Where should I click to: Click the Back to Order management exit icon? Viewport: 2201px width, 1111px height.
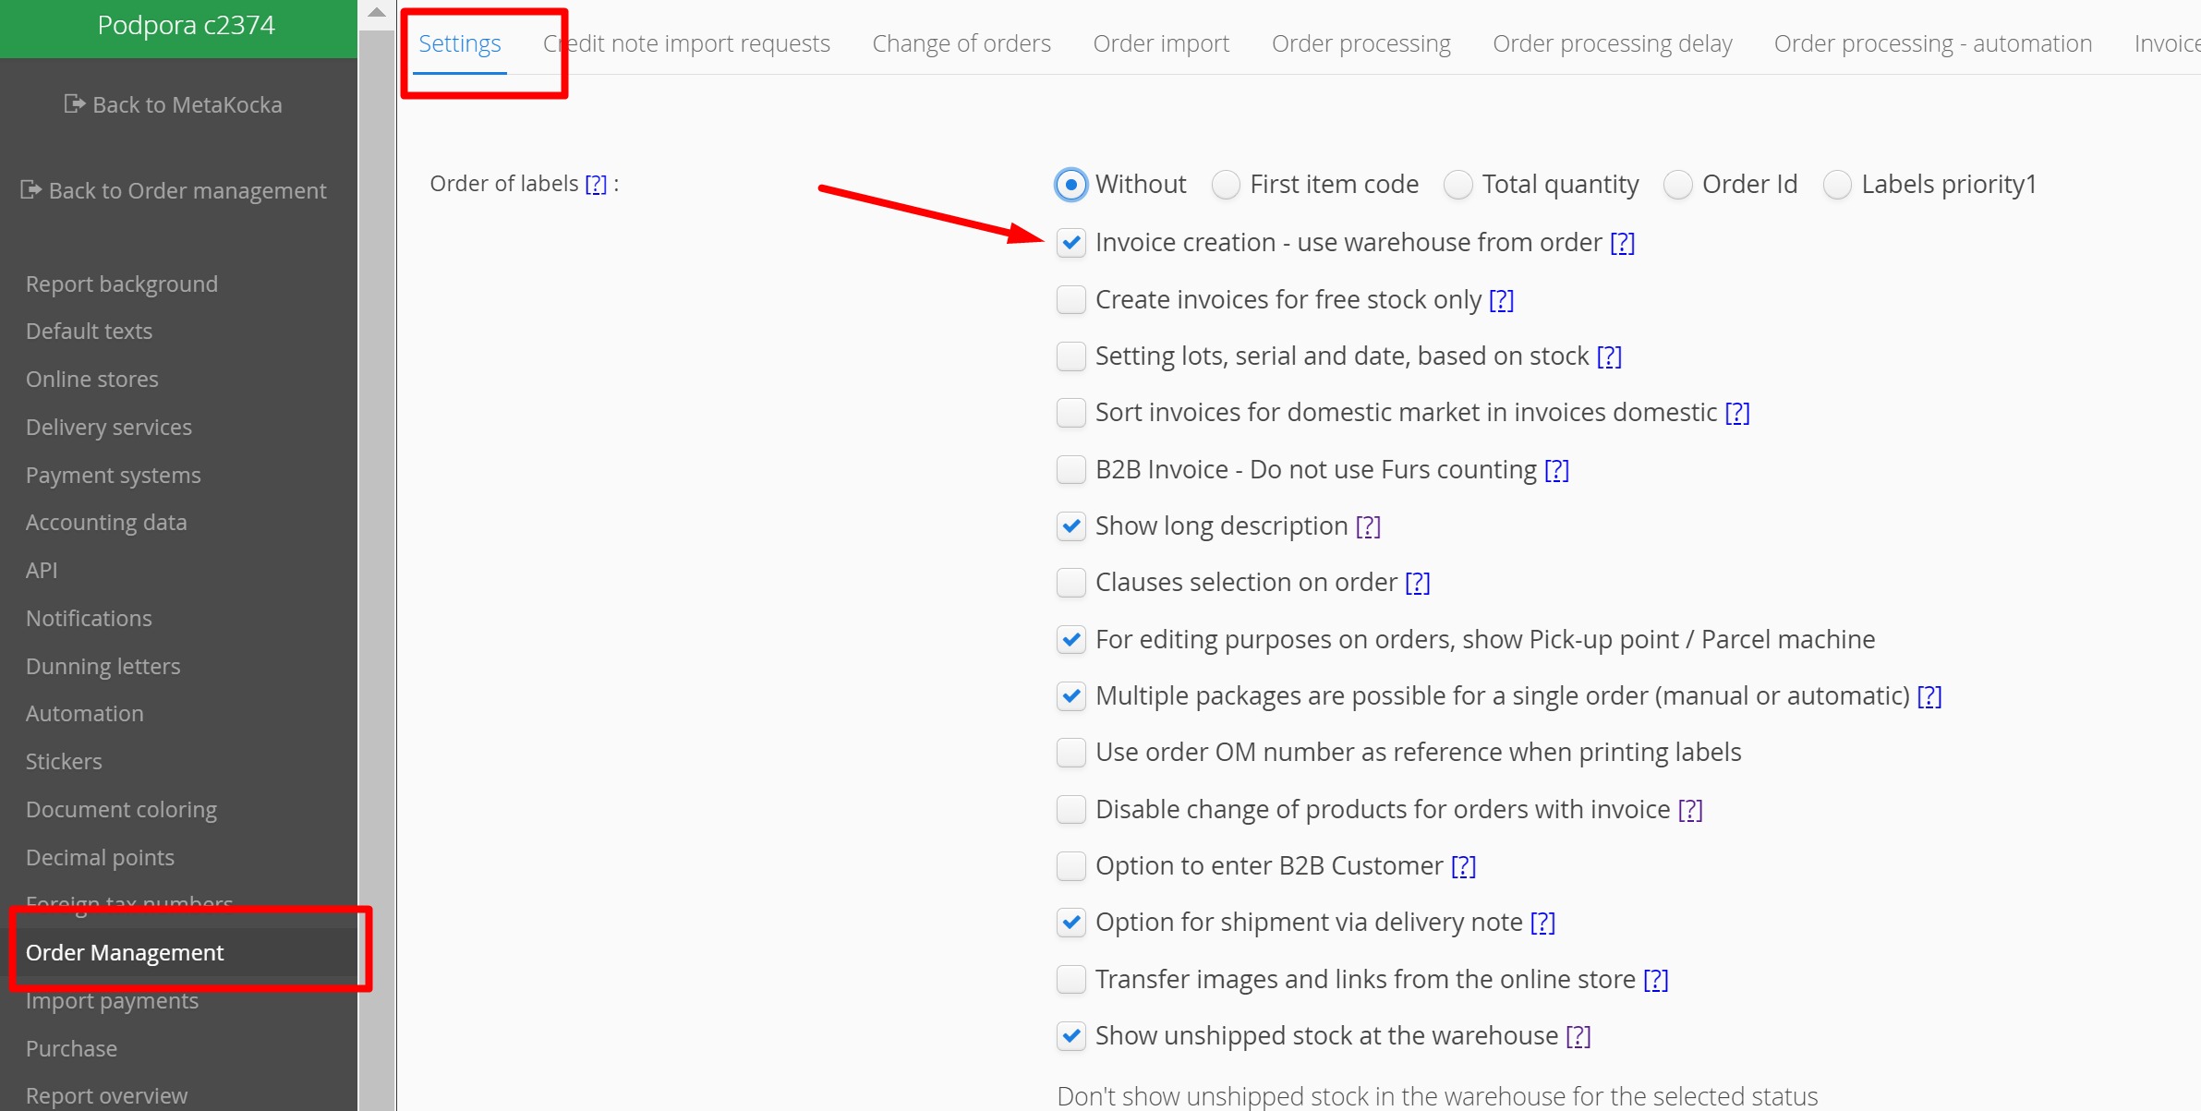click(x=30, y=189)
